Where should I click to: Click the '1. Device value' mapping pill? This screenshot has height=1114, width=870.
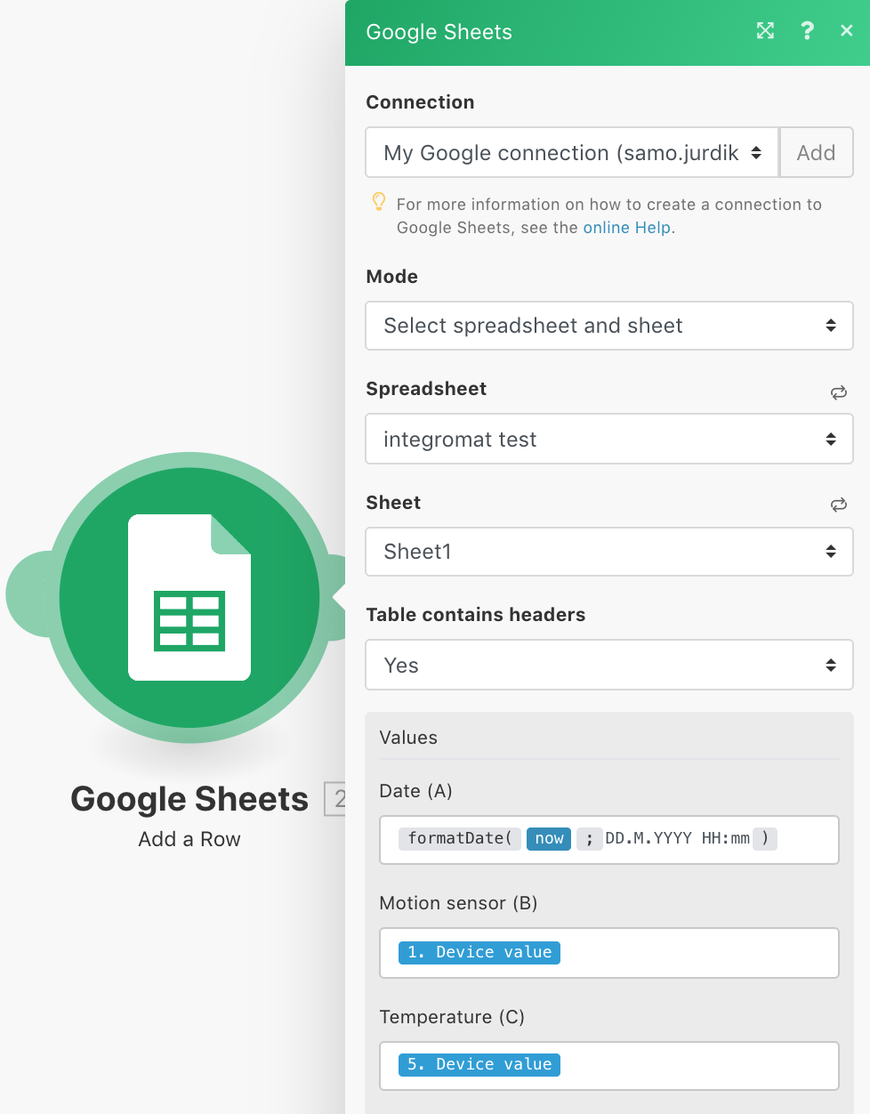[479, 952]
